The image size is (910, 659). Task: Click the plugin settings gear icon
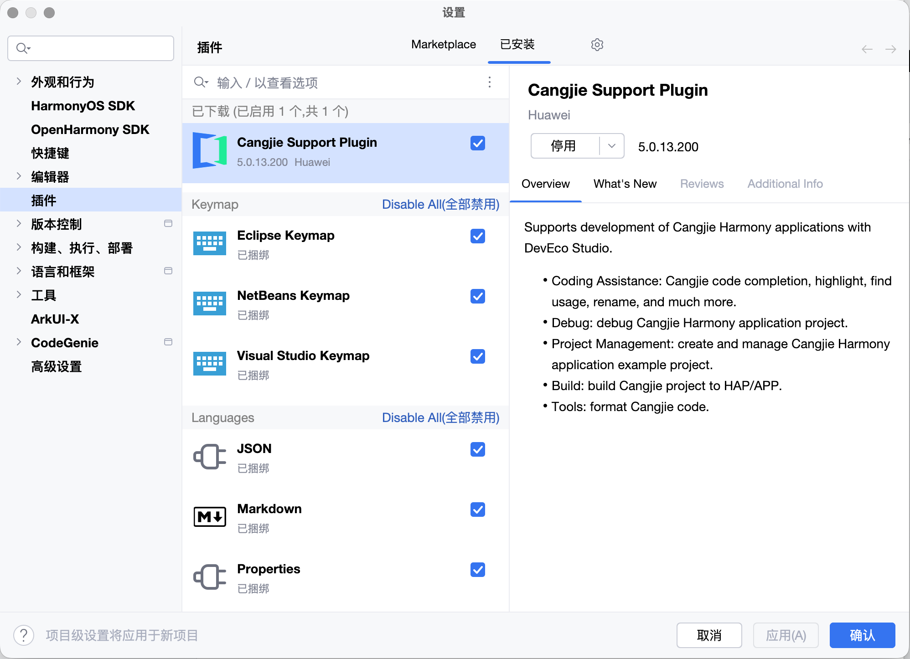click(x=597, y=45)
